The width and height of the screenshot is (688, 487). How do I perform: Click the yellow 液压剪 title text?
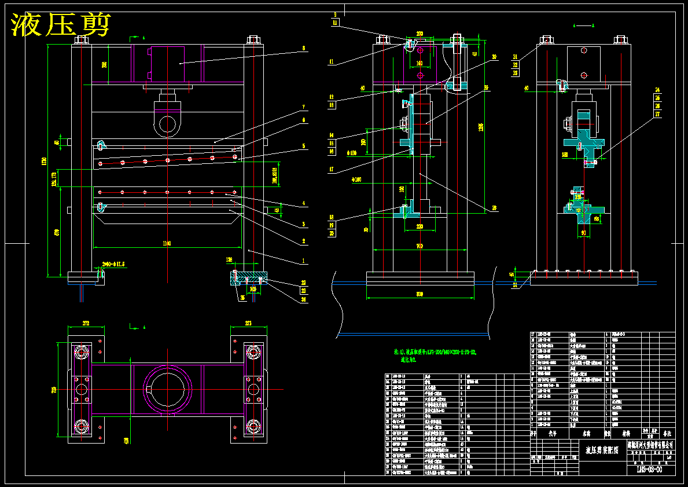click(x=61, y=25)
